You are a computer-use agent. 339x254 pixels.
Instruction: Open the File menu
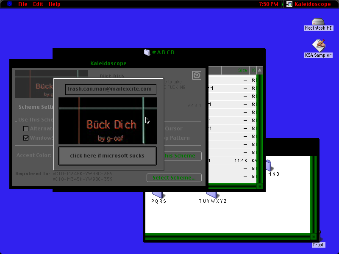click(23, 4)
